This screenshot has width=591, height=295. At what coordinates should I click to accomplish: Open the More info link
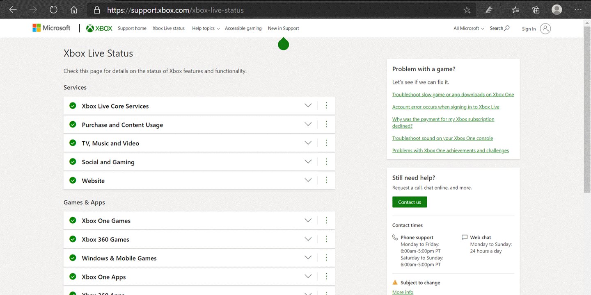(x=403, y=292)
